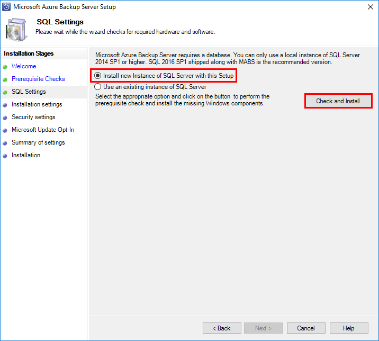
Task: Close the Azure Backup Server Setup window
Action: pyautogui.click(x=371, y=7)
